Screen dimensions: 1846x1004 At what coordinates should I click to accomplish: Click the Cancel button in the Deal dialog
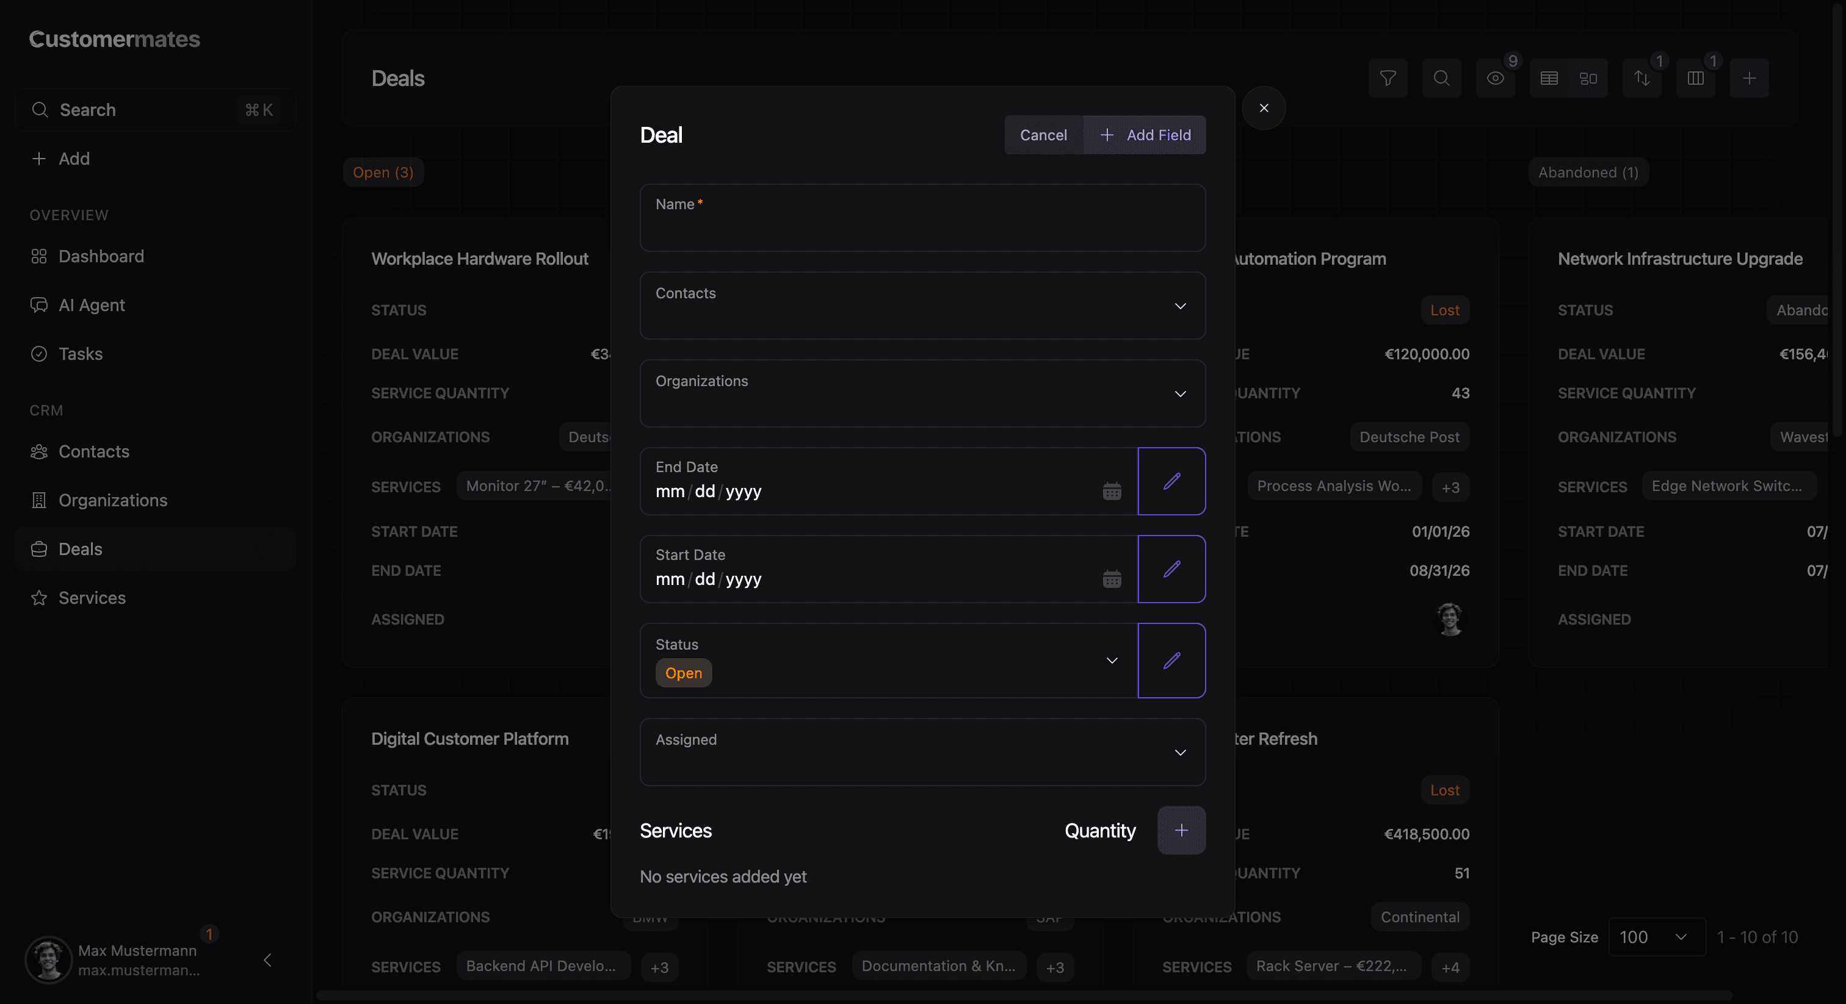coord(1043,135)
